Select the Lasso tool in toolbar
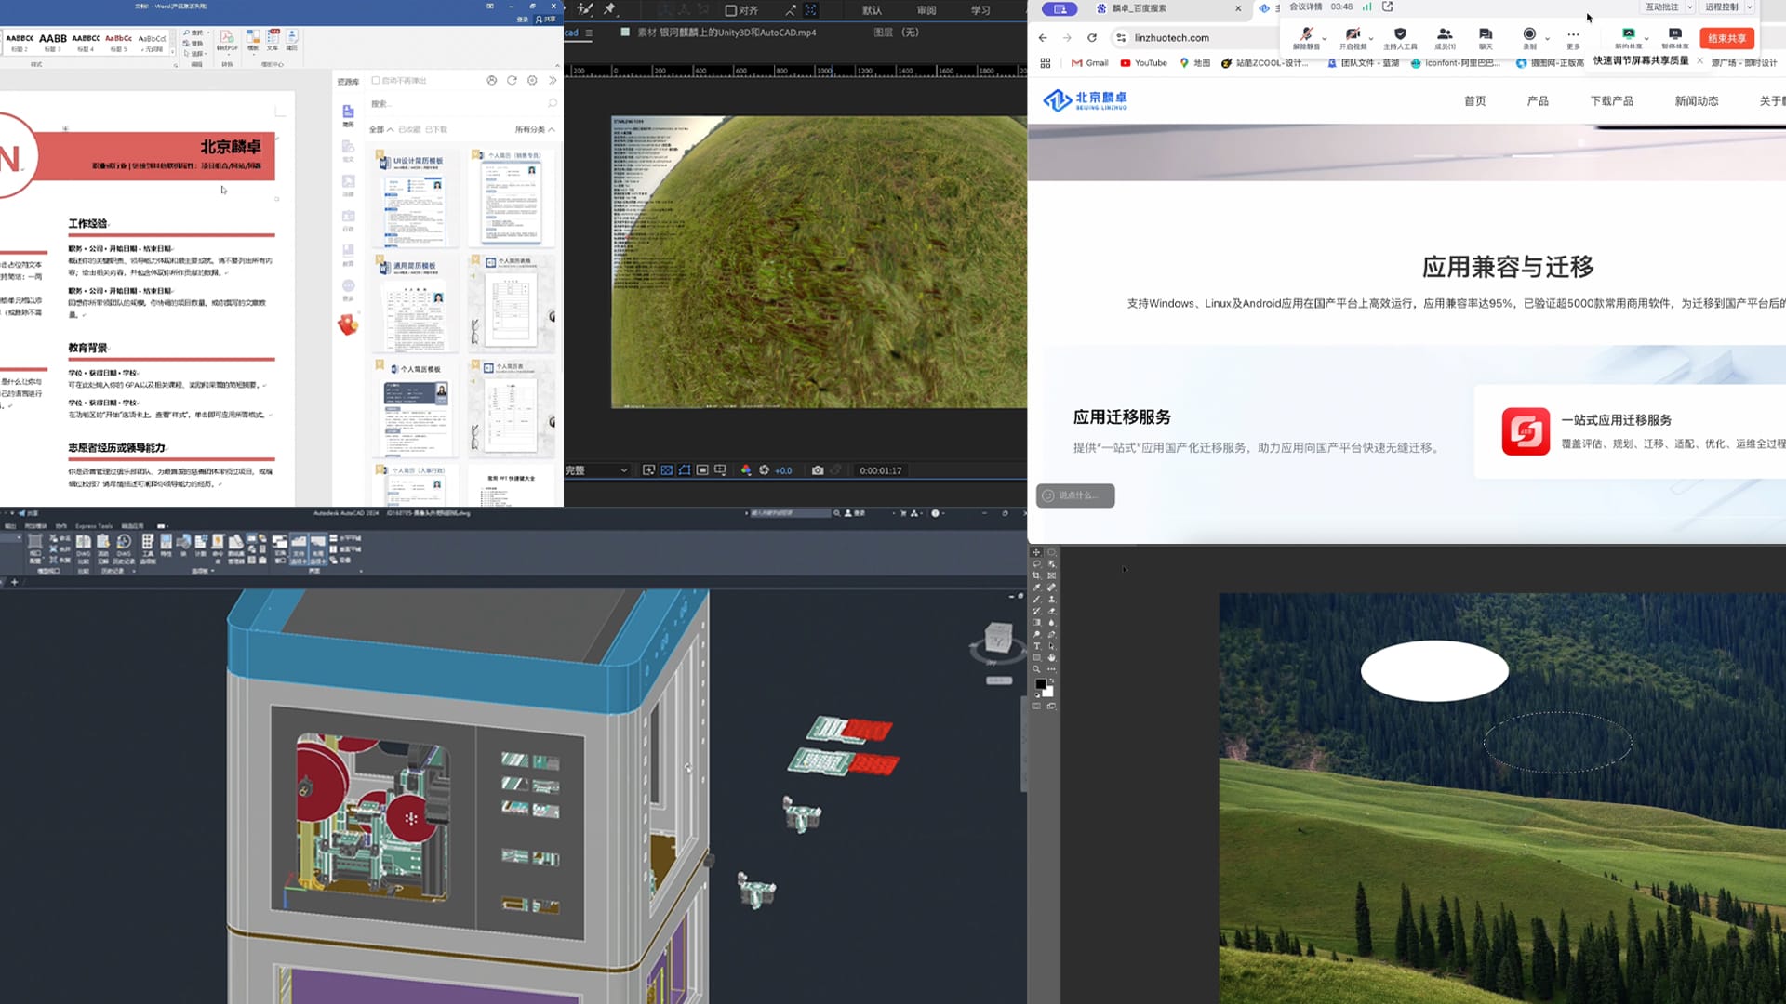The width and height of the screenshot is (1786, 1004). click(1036, 564)
